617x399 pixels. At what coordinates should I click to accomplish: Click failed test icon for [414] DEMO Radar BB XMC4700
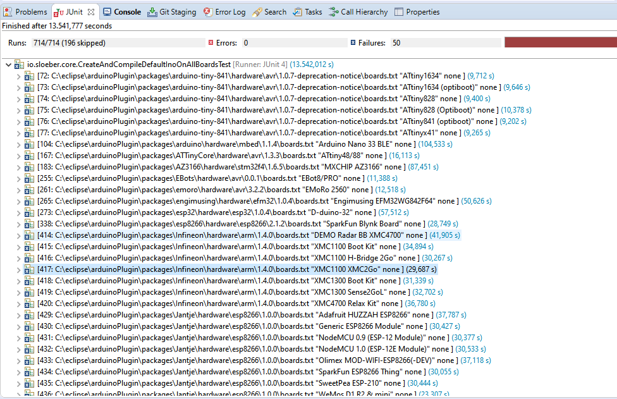point(30,236)
